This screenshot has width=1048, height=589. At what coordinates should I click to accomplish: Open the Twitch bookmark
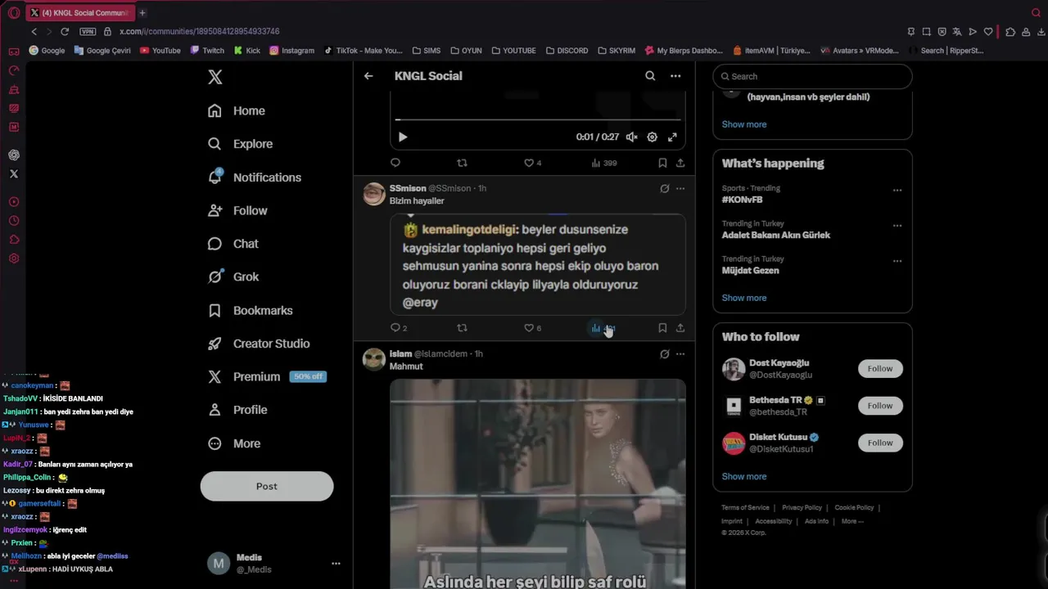pos(207,50)
